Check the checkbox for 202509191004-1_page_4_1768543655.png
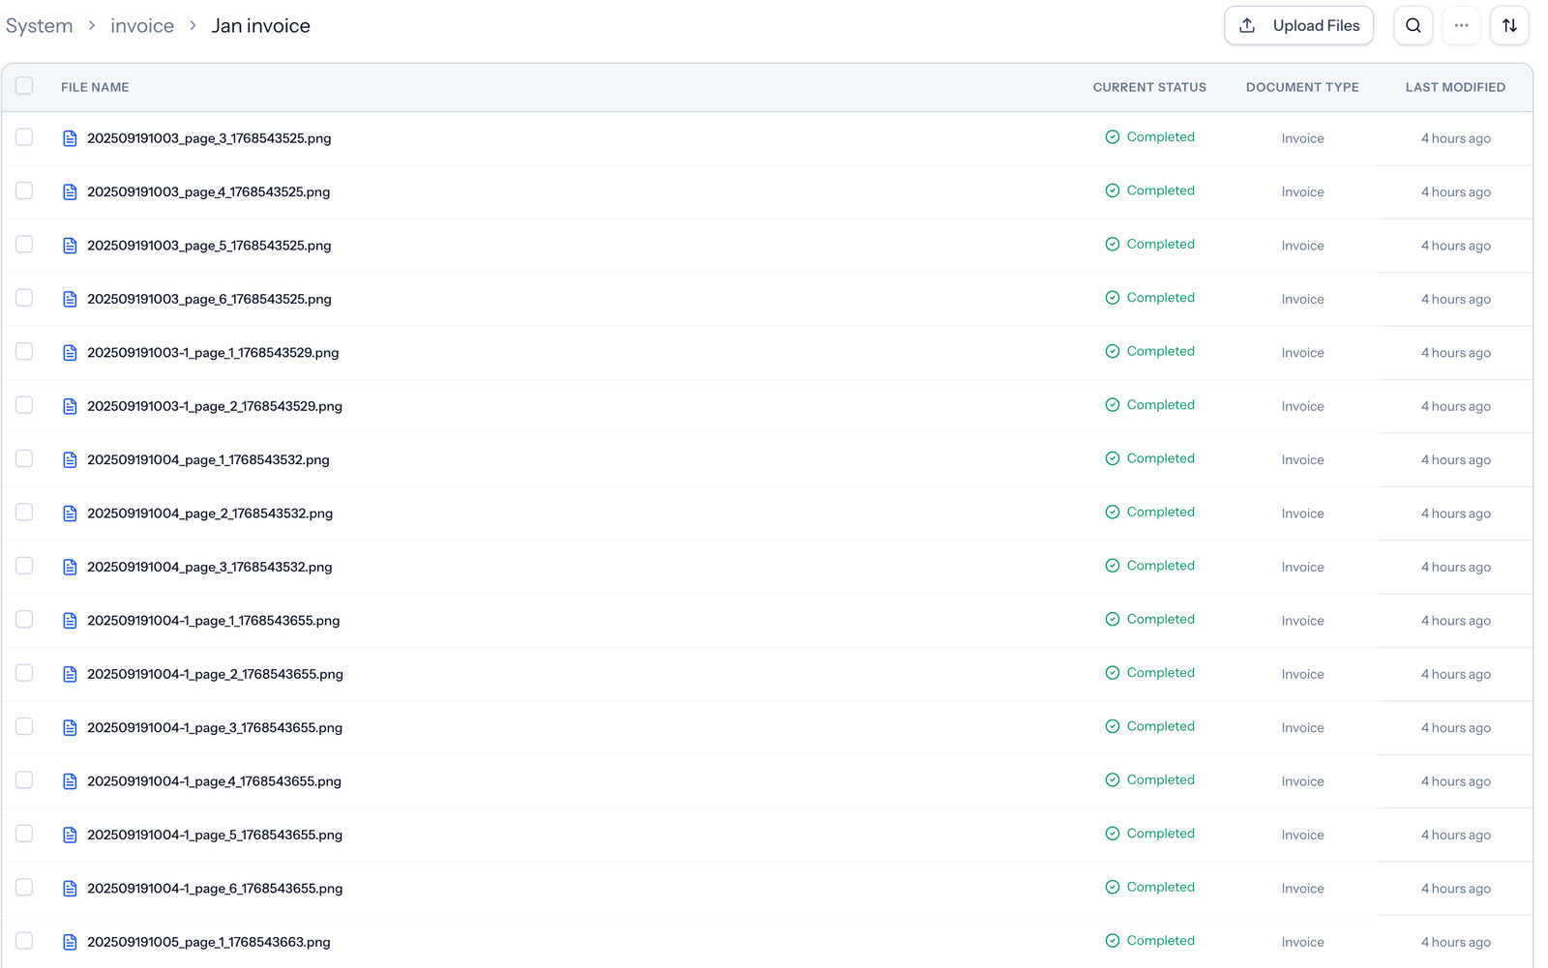Viewport: 1548px width, 968px height. coord(24,780)
